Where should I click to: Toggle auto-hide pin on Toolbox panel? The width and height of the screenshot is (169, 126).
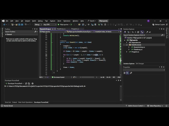pos(35,29)
